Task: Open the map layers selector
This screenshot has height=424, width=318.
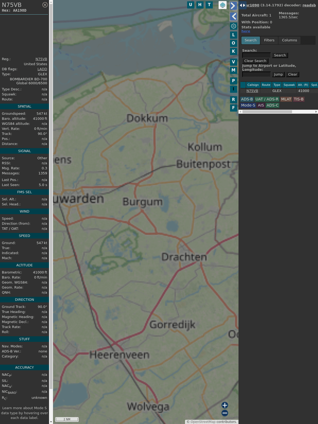Action: tap(223, 5)
